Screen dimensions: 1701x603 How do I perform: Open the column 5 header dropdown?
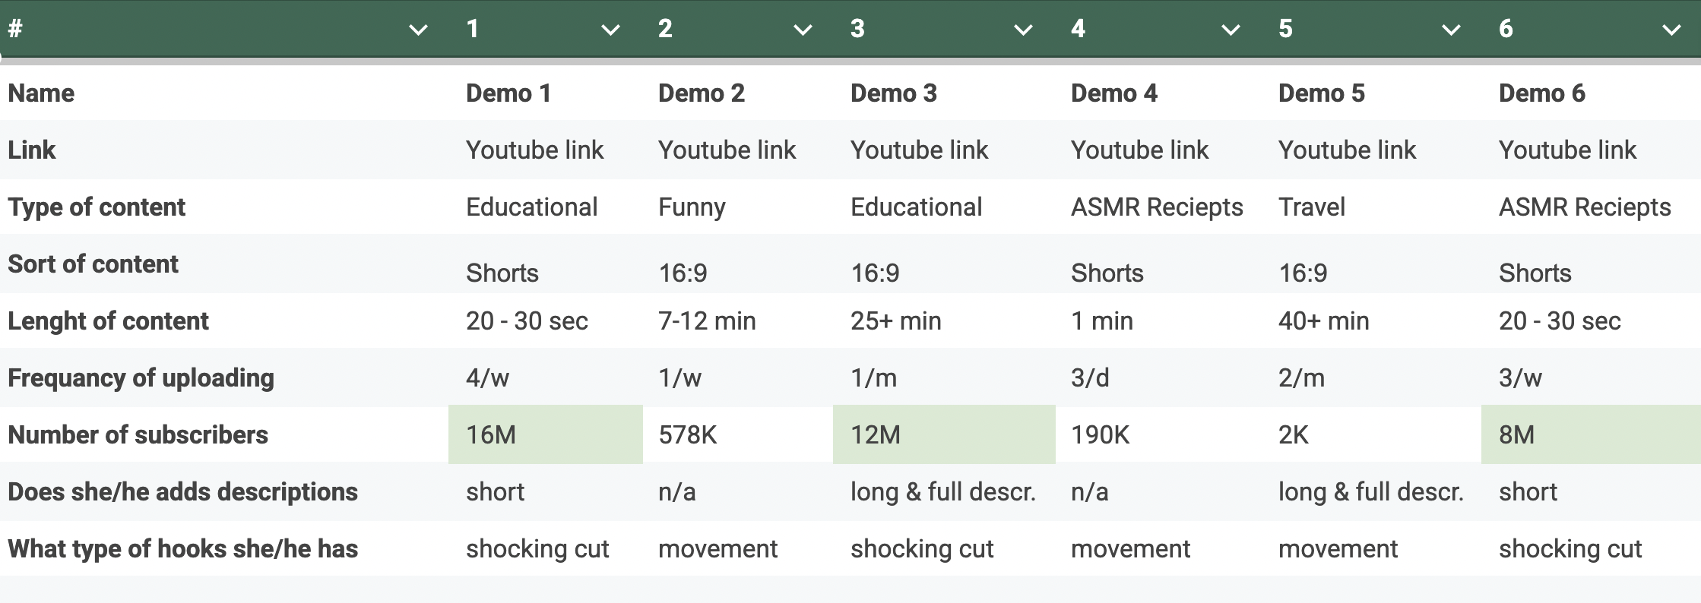(x=1451, y=30)
